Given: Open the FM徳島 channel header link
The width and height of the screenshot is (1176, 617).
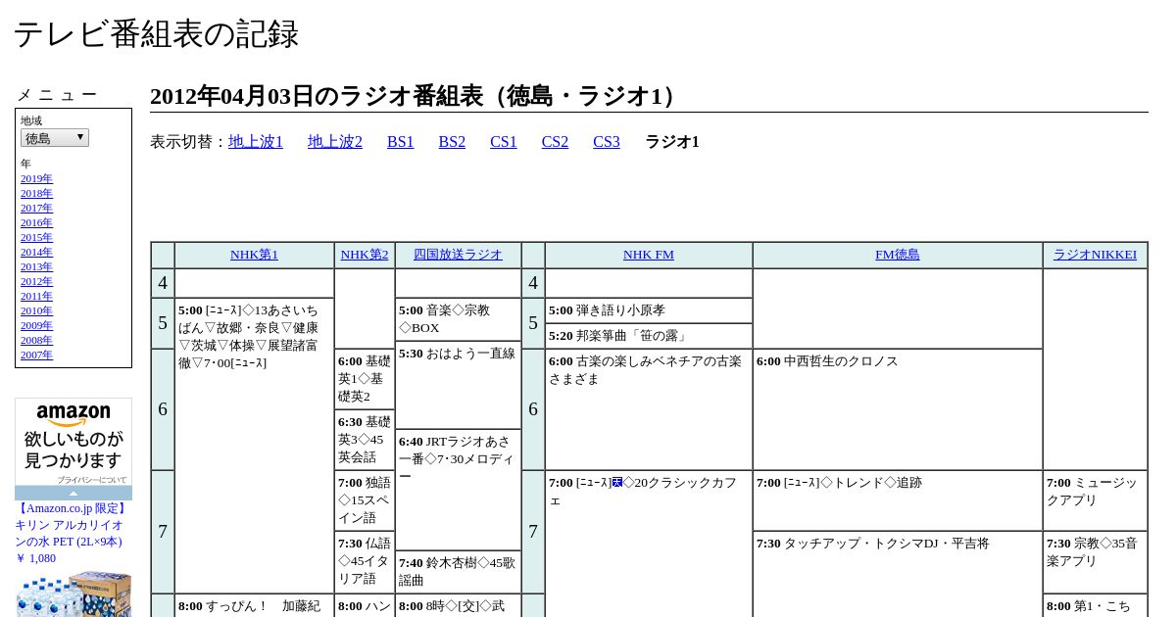Looking at the screenshot, I should (898, 255).
